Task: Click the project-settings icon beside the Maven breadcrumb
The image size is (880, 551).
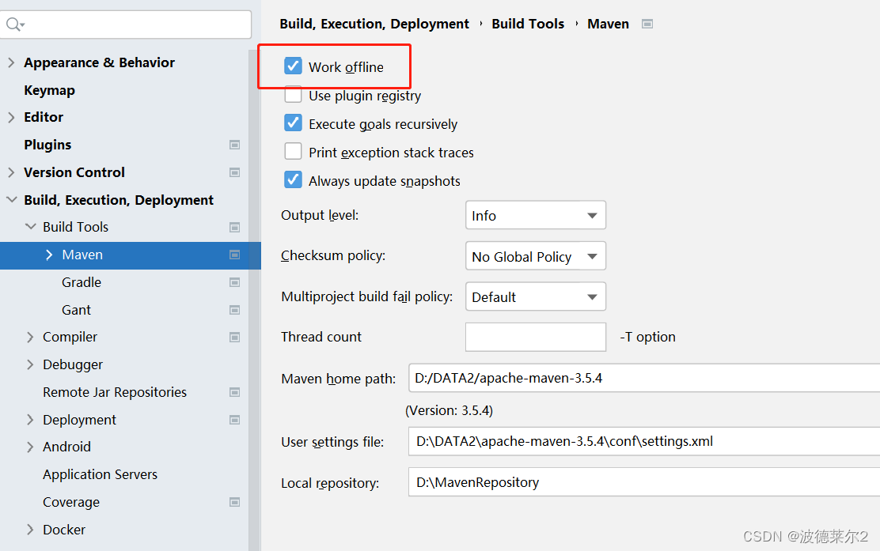Action: pyautogui.click(x=647, y=24)
